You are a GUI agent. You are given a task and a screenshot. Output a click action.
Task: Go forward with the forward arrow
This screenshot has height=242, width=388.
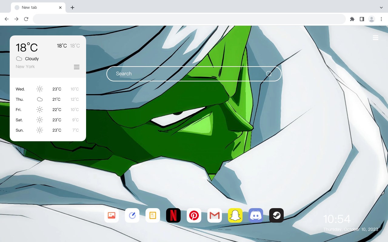click(16, 19)
